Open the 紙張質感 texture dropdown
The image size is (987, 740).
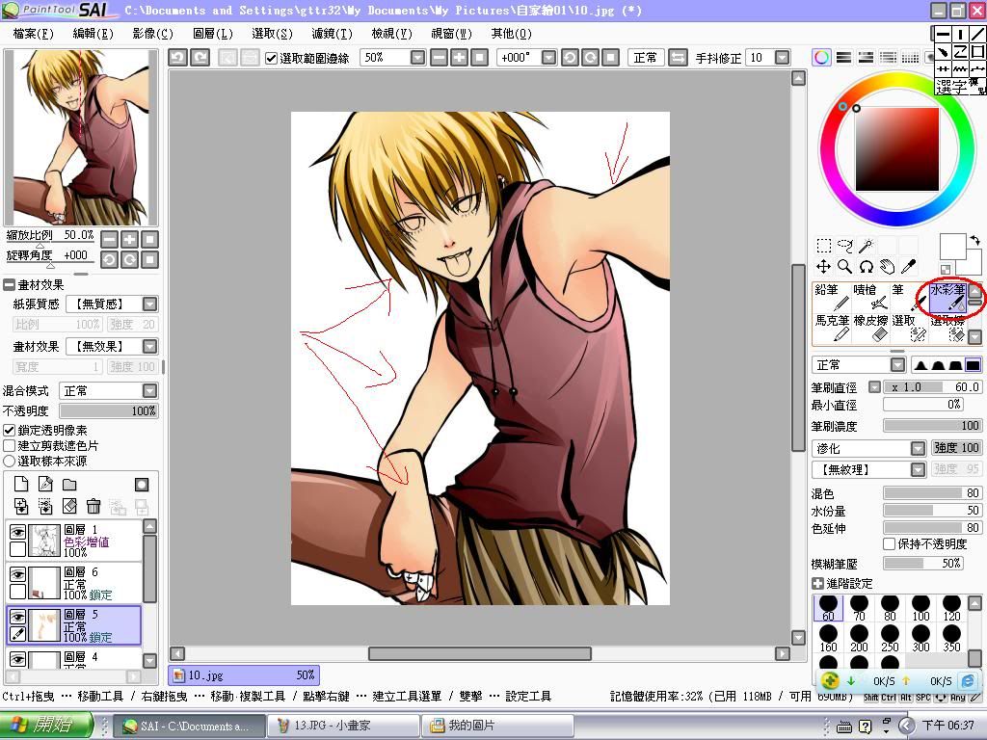[x=149, y=304]
